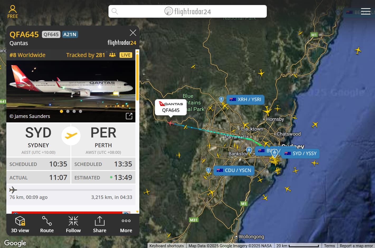
Task: Select the second photo carousel dot
Action: (68, 111)
